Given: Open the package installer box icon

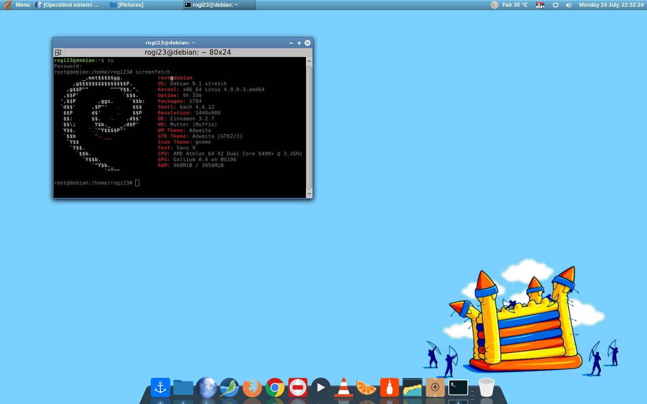Looking at the screenshot, I should 435,387.
